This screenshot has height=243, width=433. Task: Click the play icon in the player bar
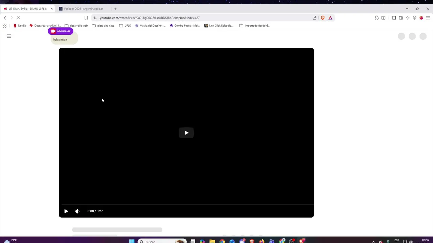(66, 211)
